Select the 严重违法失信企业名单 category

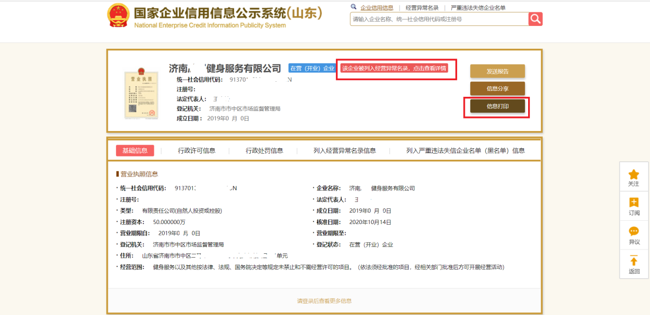pos(478,8)
